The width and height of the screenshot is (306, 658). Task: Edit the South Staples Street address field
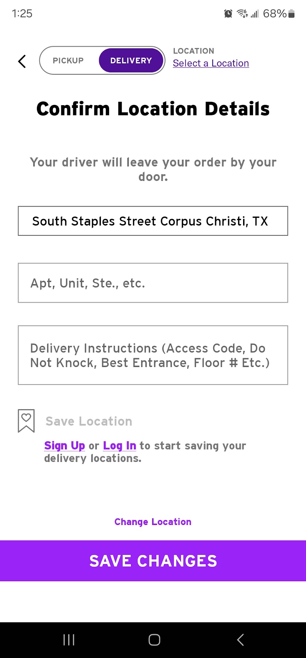153,221
